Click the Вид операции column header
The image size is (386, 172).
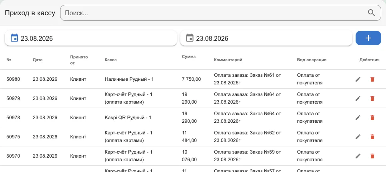pos(312,60)
